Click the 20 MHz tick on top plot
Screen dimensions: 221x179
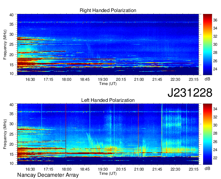11,55
